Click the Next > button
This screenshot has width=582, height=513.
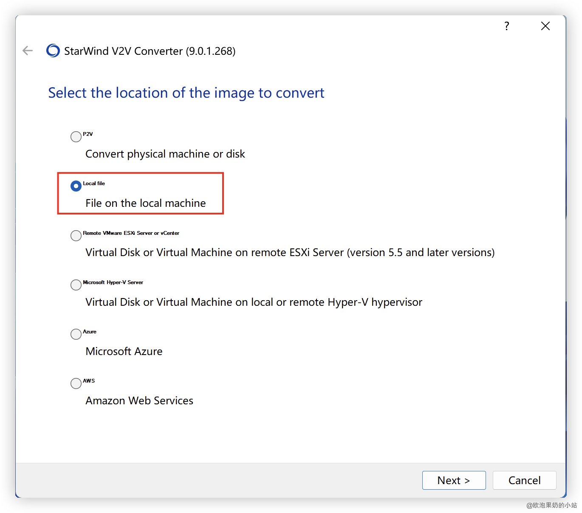pos(454,480)
